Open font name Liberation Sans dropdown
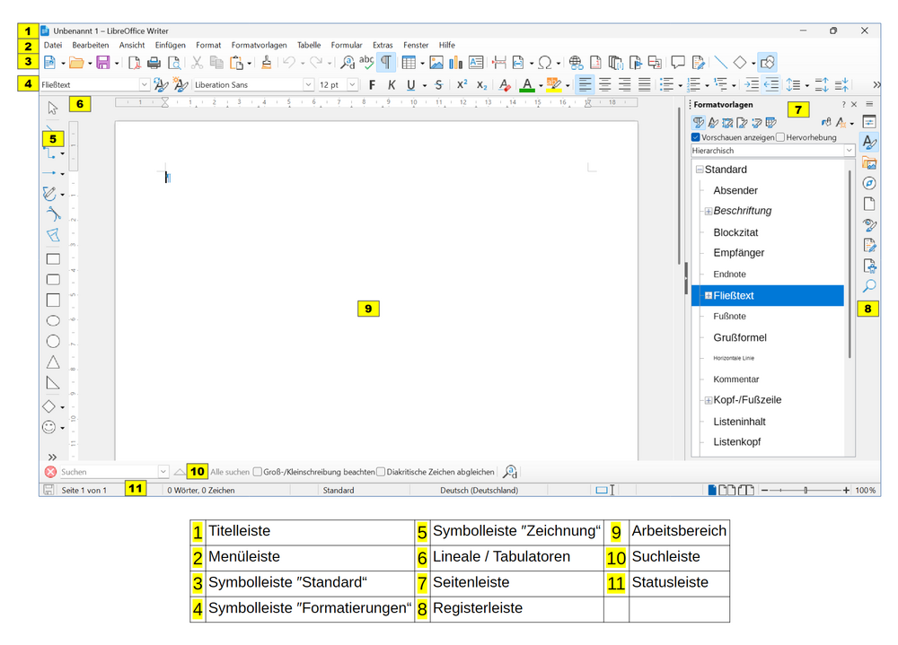The height and width of the screenshot is (645, 898). coord(308,84)
